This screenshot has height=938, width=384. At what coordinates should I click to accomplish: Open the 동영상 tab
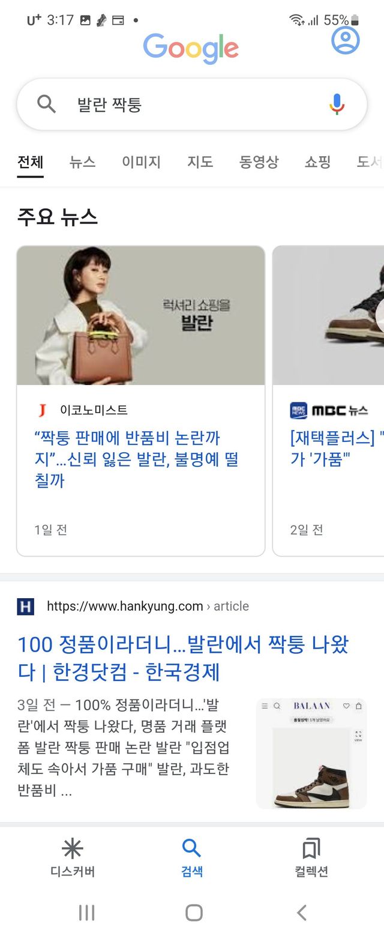(259, 162)
